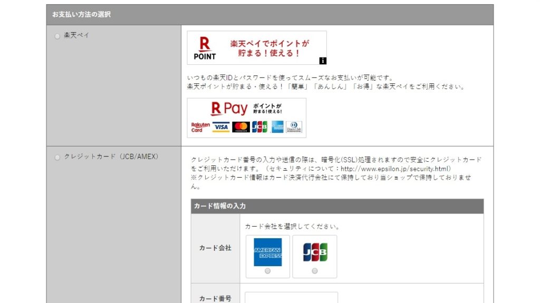Click the small JCB logo in the R Pay banner
This screenshot has height=303, width=540.
(259, 127)
